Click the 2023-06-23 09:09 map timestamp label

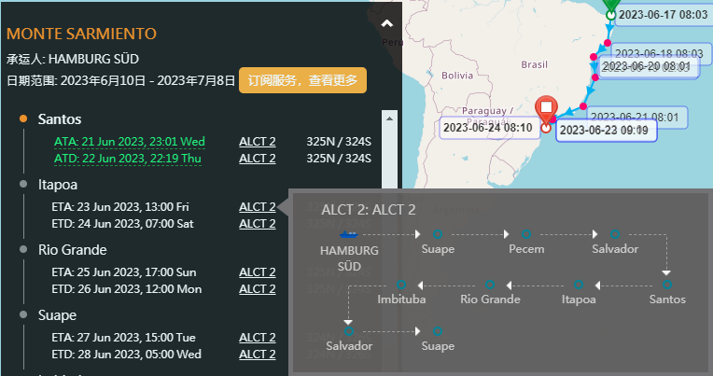coord(604,131)
